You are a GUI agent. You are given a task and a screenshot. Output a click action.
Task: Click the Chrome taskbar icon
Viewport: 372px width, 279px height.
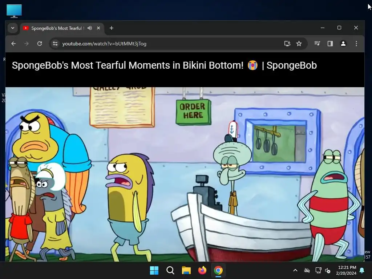[218, 270]
